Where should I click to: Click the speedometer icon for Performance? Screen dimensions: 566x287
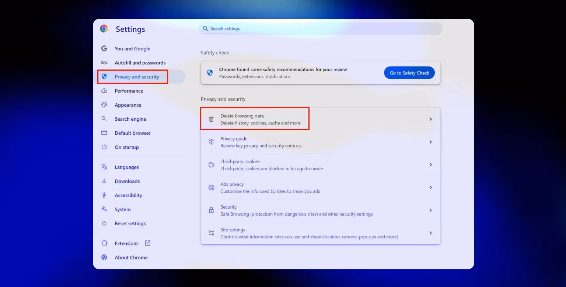click(x=104, y=91)
